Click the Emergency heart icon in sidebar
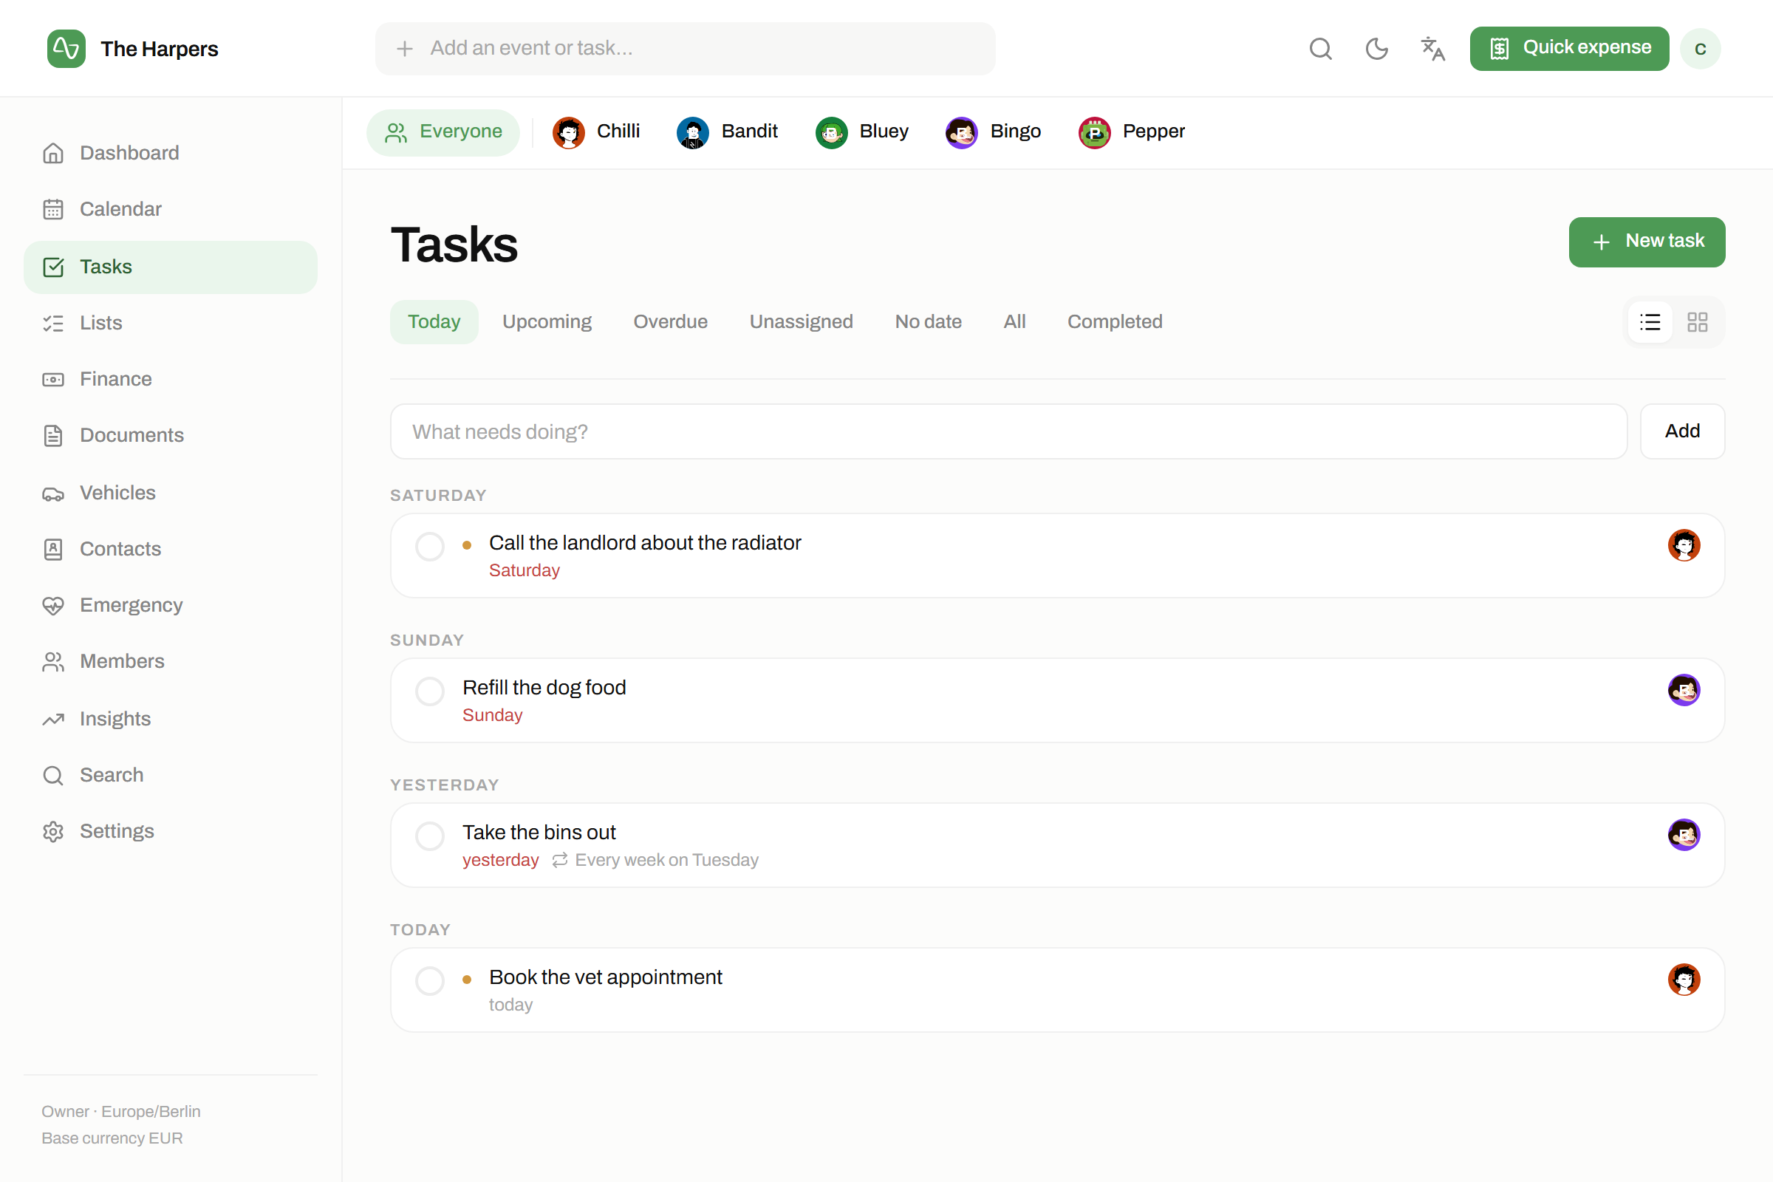Viewport: 1773px width, 1182px height. coord(52,605)
